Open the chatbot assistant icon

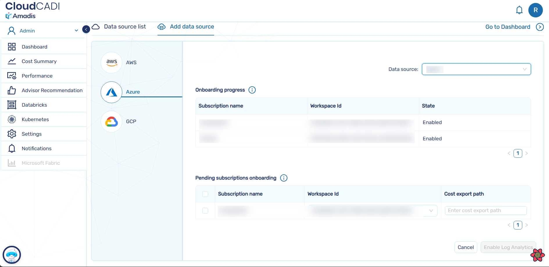[12, 255]
